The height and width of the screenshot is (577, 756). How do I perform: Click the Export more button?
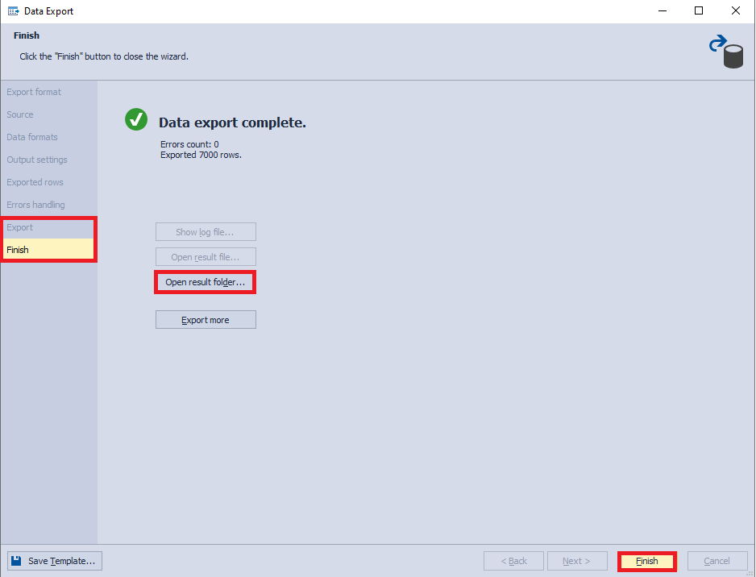click(x=206, y=320)
